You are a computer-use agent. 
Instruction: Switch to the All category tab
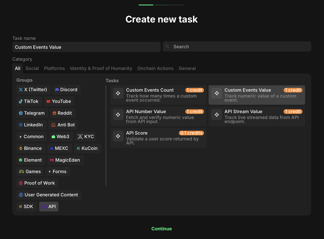click(18, 68)
